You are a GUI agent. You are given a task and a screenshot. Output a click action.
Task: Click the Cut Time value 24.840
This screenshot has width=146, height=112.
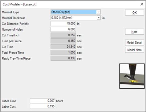pyautogui.click(x=63, y=47)
